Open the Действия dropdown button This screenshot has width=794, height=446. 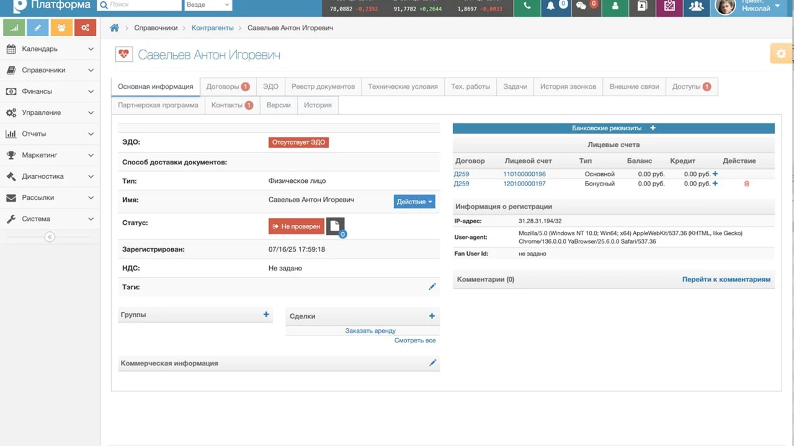(414, 202)
